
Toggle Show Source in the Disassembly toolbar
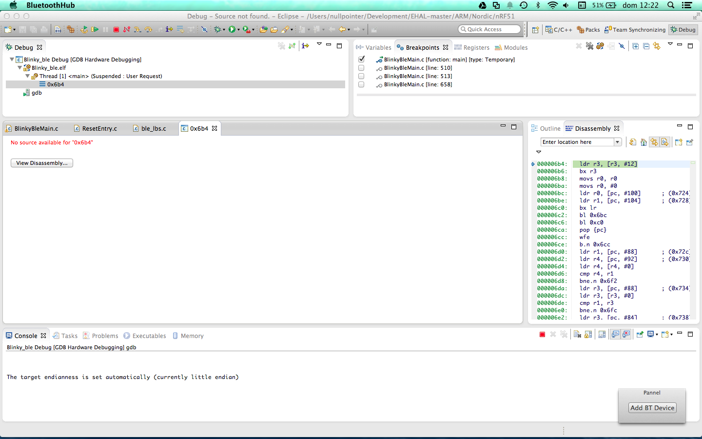[x=664, y=142]
